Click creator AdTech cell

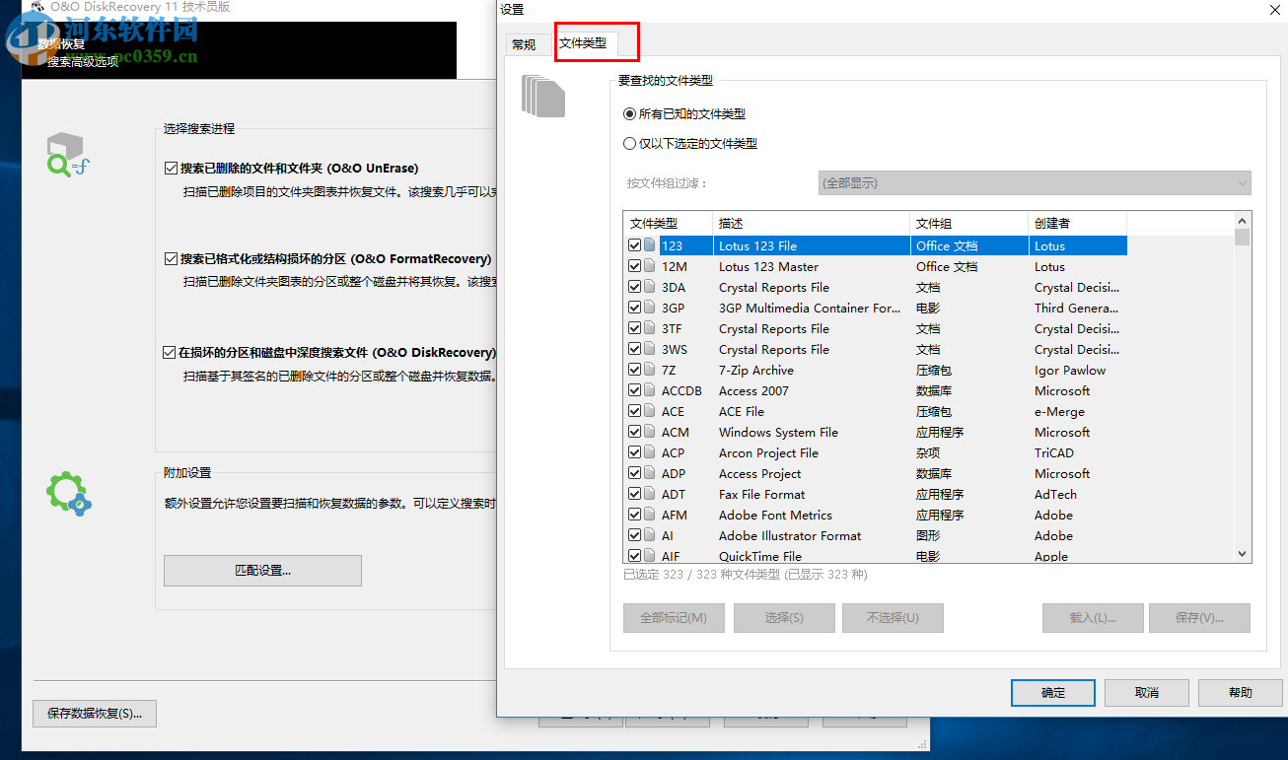point(1055,494)
